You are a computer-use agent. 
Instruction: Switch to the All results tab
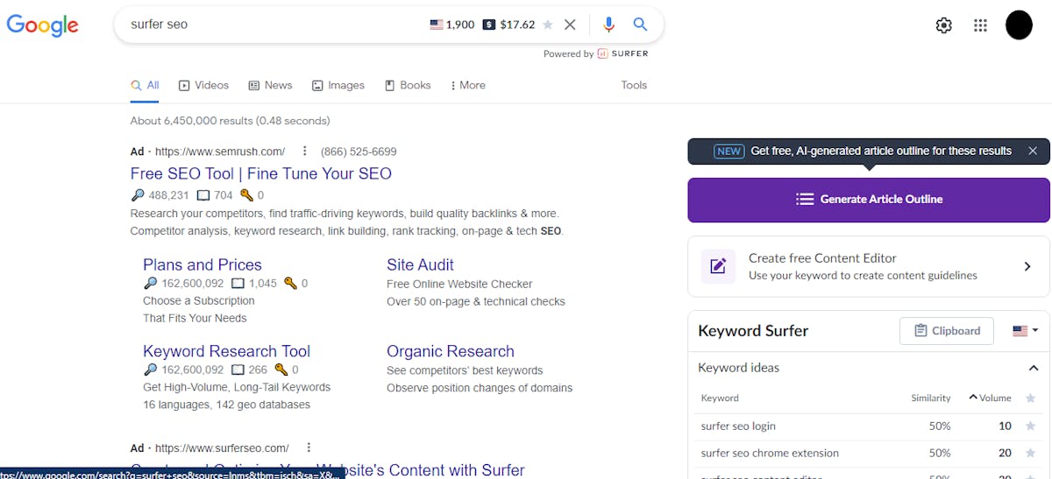click(145, 85)
